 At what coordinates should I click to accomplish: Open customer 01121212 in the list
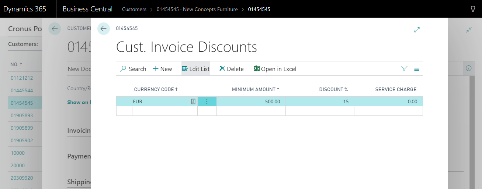[x=22, y=78]
